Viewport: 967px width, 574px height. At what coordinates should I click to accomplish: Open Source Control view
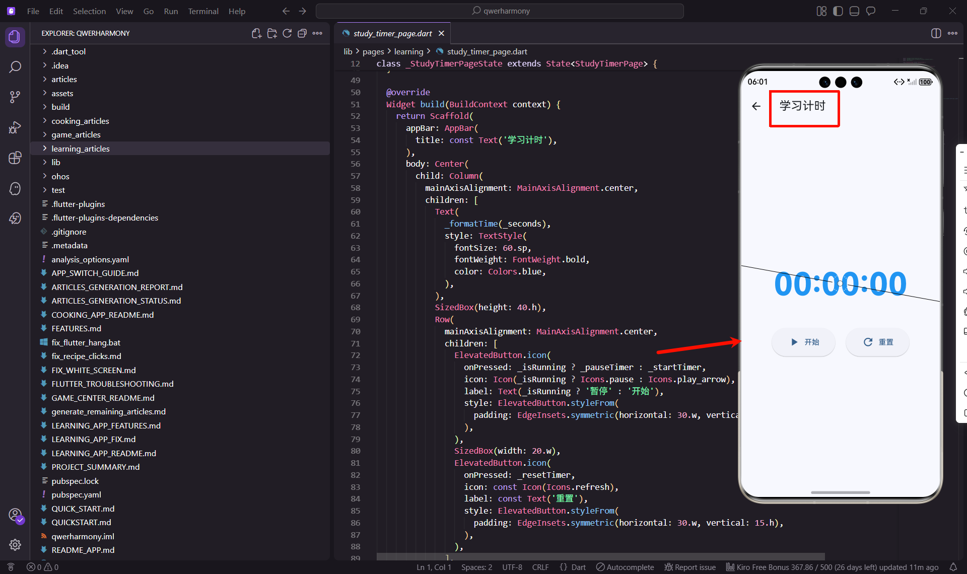click(x=15, y=97)
